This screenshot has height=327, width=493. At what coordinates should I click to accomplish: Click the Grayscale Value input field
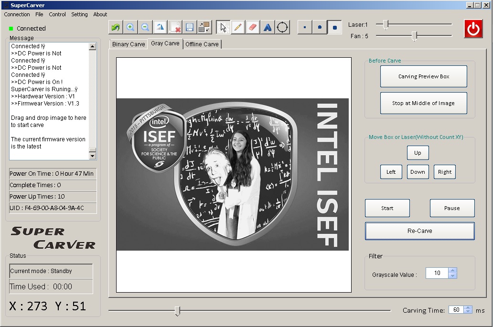click(x=437, y=273)
